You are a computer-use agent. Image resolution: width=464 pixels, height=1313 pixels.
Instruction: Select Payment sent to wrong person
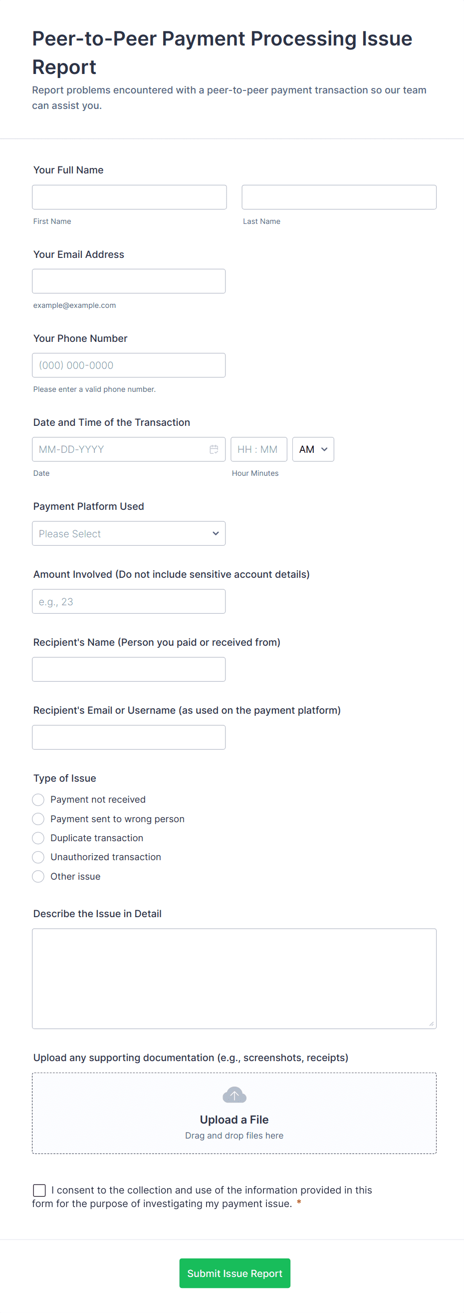(x=38, y=819)
